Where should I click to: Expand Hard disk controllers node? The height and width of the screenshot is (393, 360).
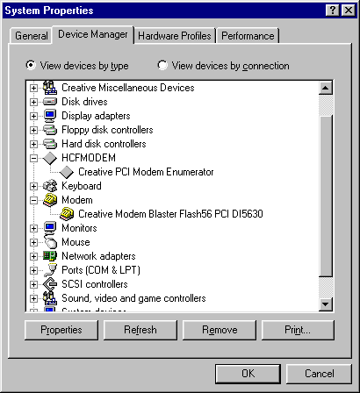click(x=33, y=144)
